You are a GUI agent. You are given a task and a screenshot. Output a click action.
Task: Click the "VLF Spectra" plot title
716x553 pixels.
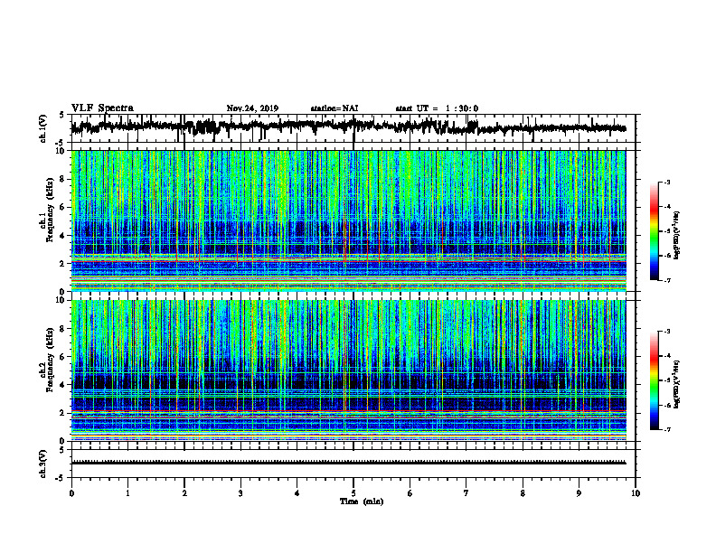103,108
